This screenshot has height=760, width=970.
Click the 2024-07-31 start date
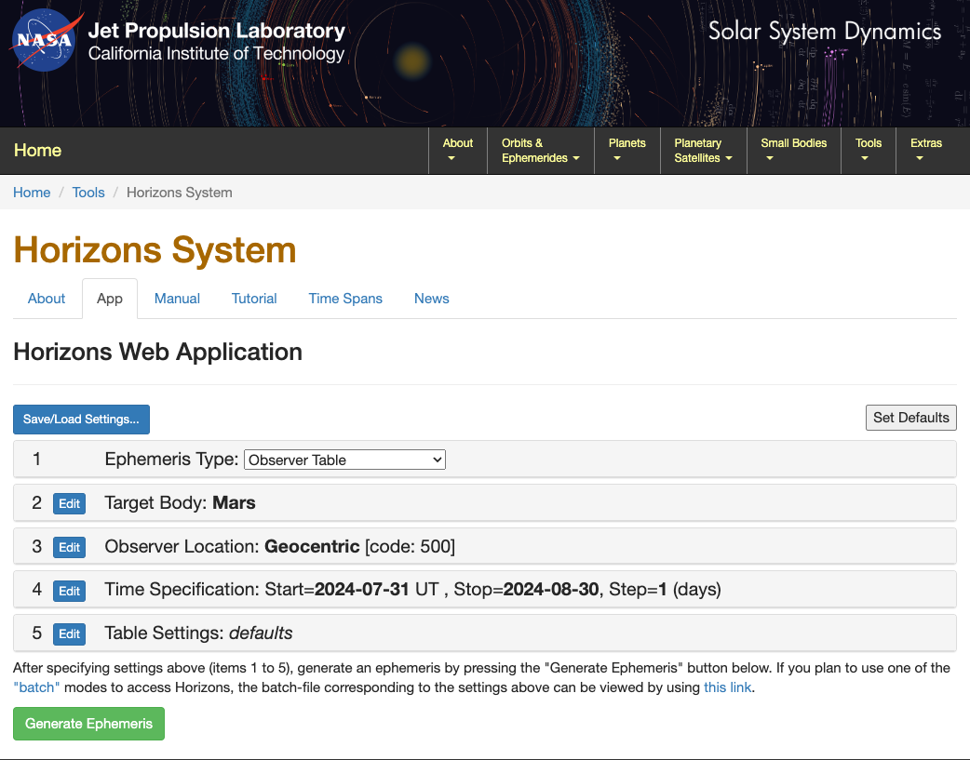click(x=362, y=590)
